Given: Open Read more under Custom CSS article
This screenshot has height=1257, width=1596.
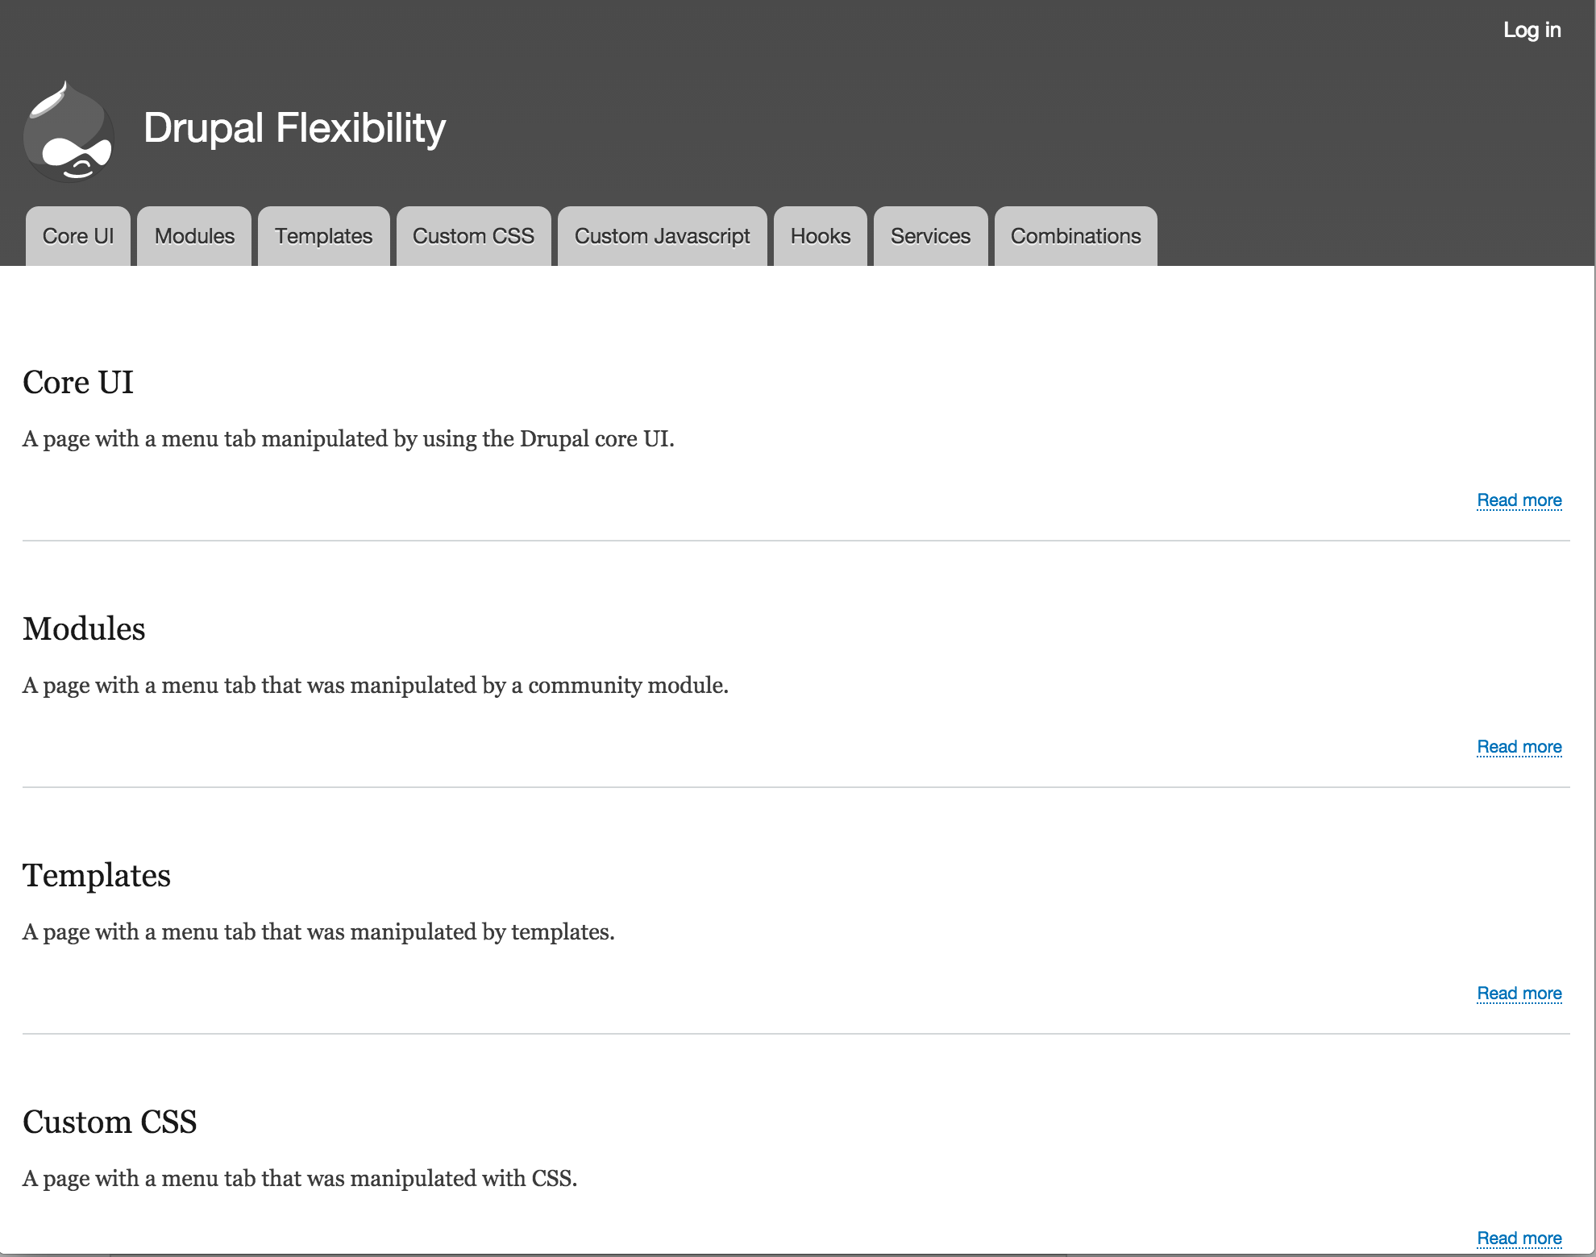Looking at the screenshot, I should click(x=1519, y=1238).
